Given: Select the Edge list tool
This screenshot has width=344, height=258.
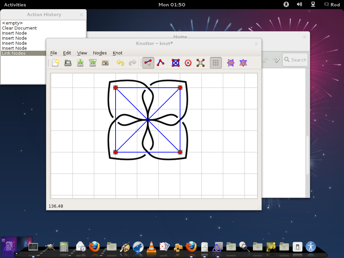Looking at the screenshot, I should coord(161,63).
